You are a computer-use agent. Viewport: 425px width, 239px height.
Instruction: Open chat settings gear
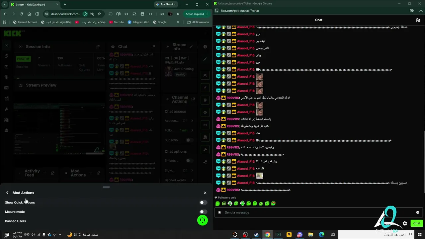405,223
